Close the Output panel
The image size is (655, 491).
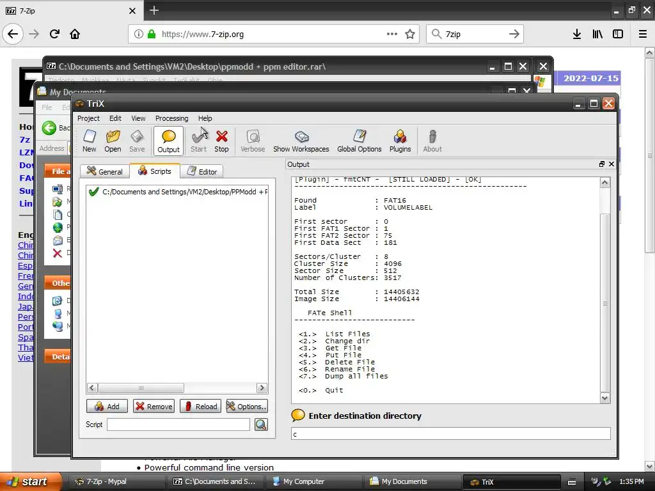pos(611,164)
